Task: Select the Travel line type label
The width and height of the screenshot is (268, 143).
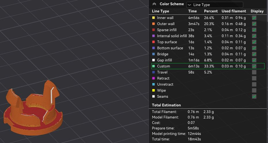Action: click(162, 72)
